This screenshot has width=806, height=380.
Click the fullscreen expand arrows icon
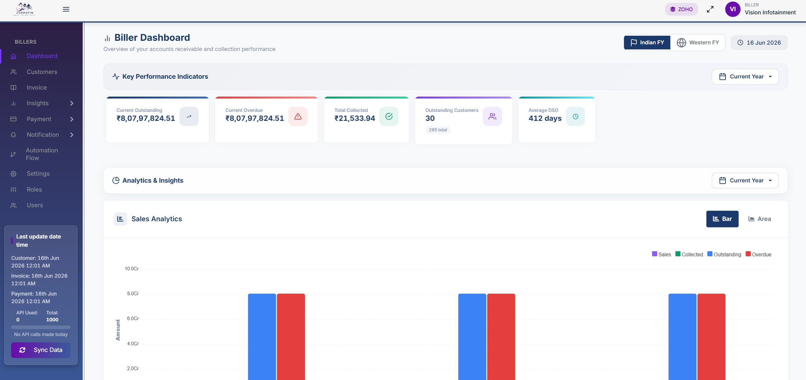710,9
